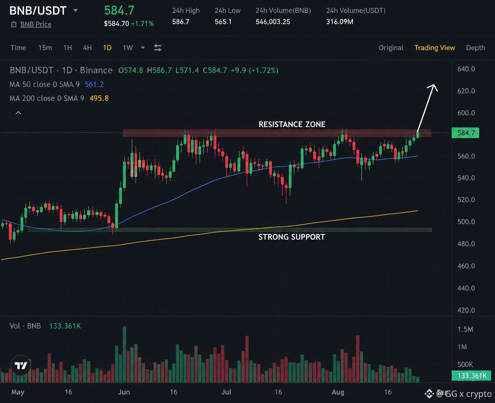Click the "MA 50 close 0 SMA 9" legend

point(45,84)
